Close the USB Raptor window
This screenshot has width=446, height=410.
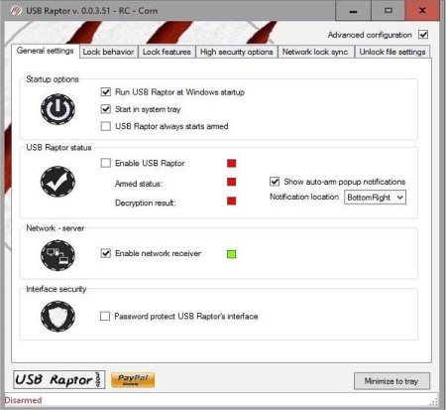[422, 11]
